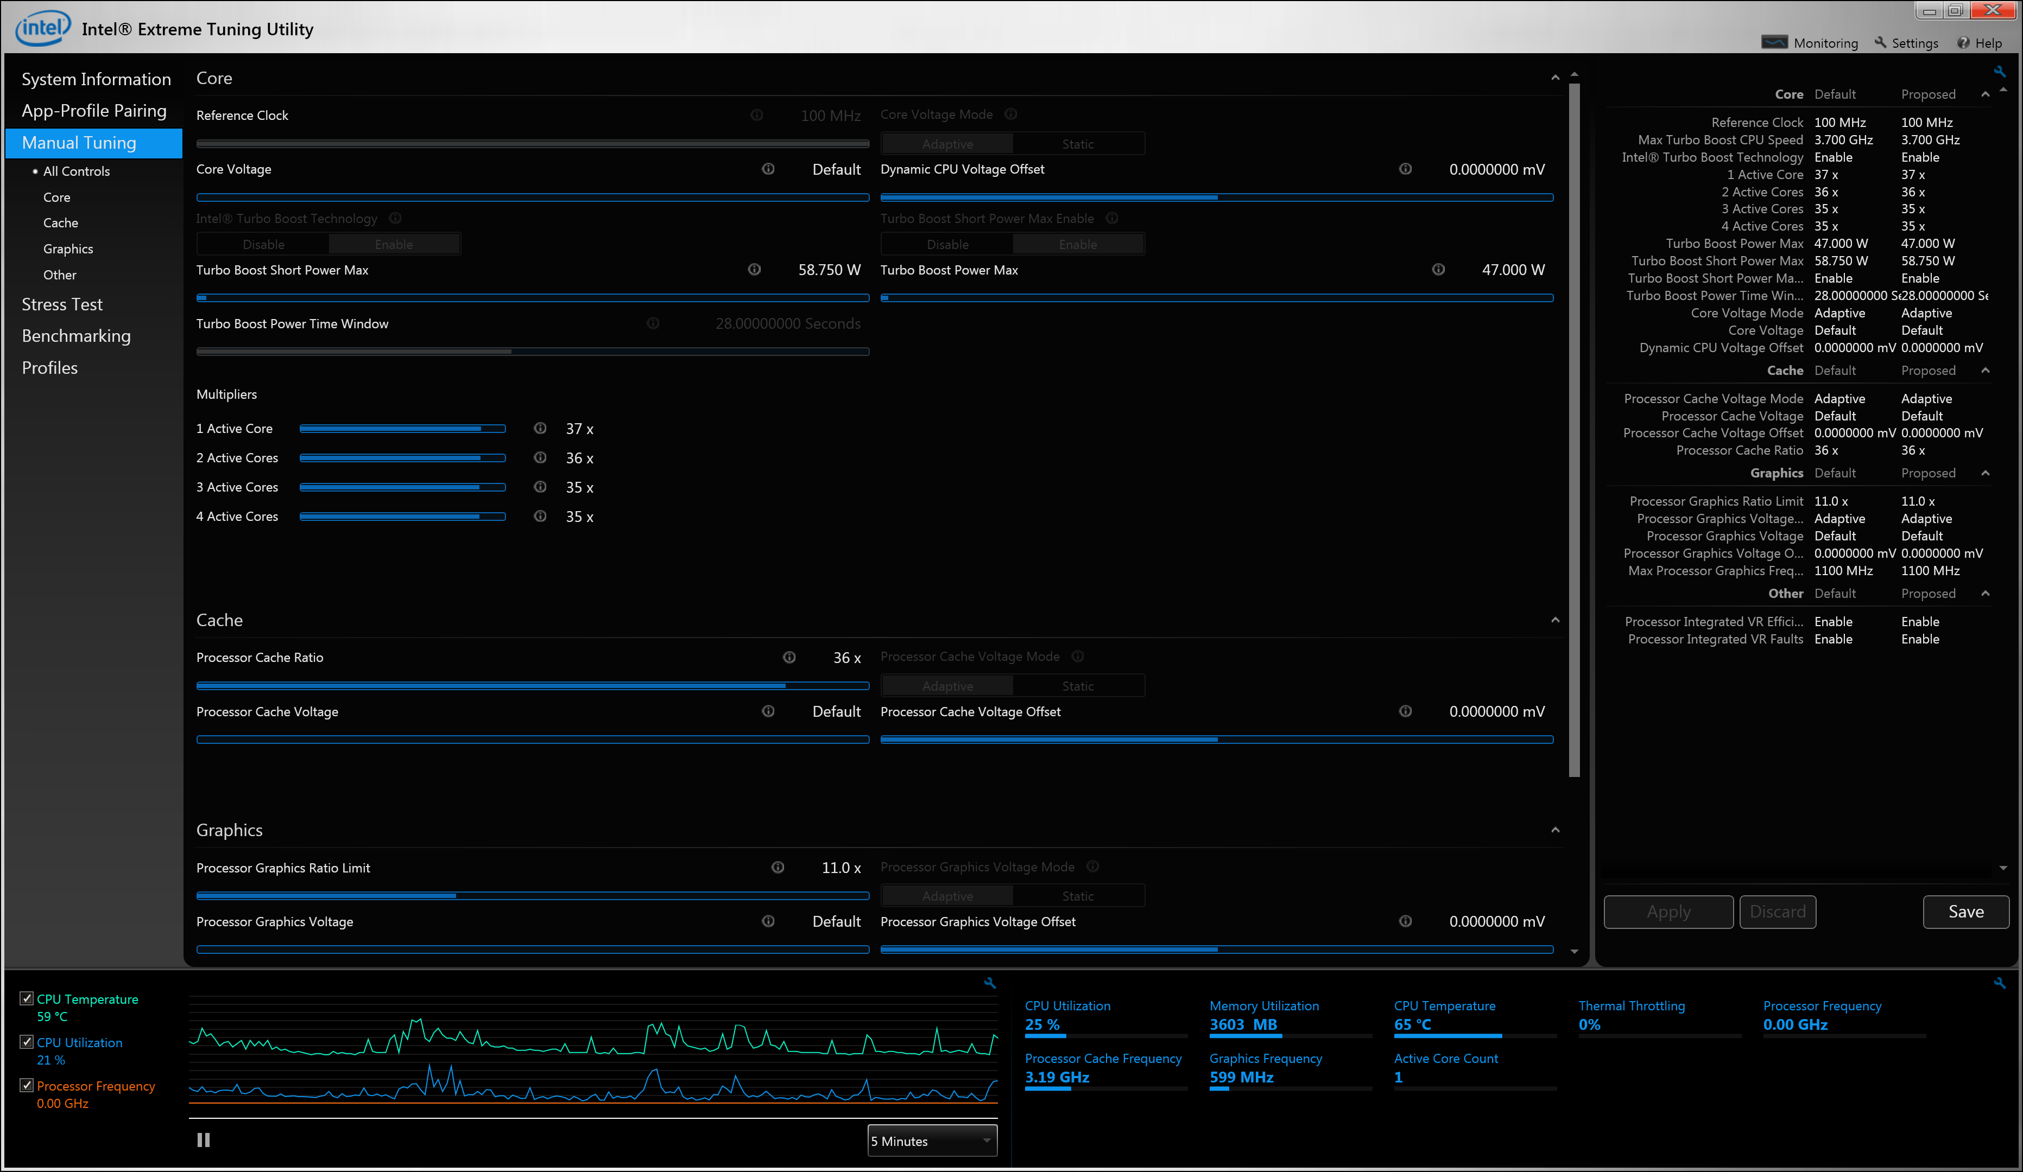Select Graphics under Manual Tuning
The image size is (2023, 1172).
tap(67, 249)
